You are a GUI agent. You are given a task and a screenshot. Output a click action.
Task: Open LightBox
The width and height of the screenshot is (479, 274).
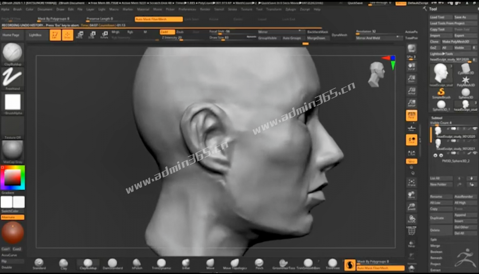pyautogui.click(x=35, y=35)
